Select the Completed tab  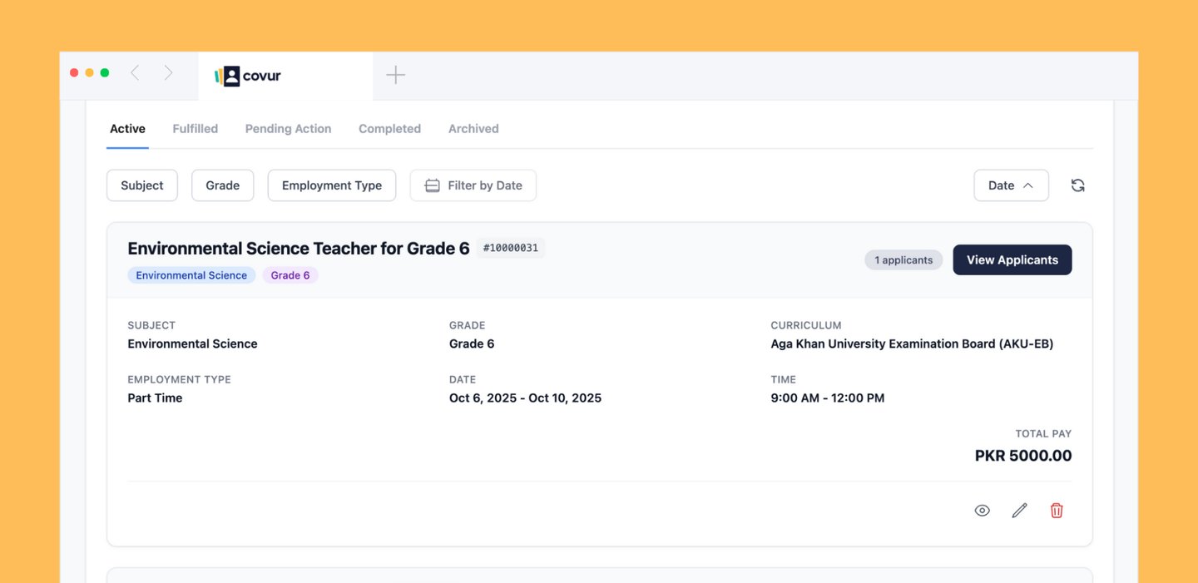(x=389, y=129)
